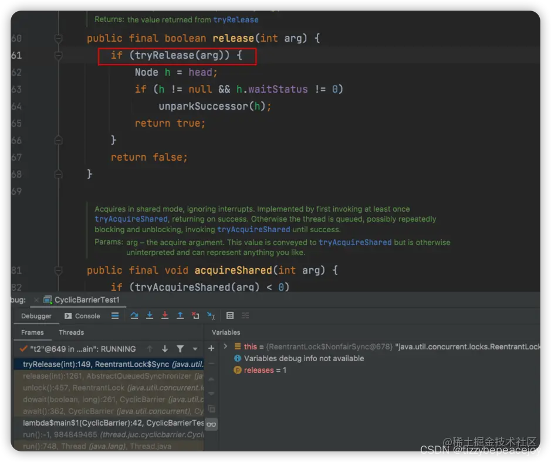Viewport: 551px width, 462px height.
Task: Click the CyclicBarrierTest1 run configuration icon
Action: [x=48, y=300]
